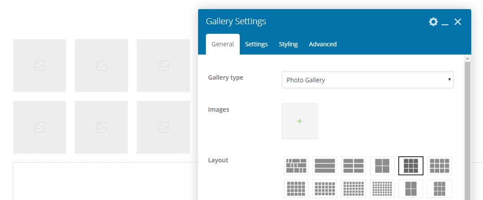Screen dimensions: 483x200
Task: Pick the densest grid layout with smallest tiles
Action: 382,189
